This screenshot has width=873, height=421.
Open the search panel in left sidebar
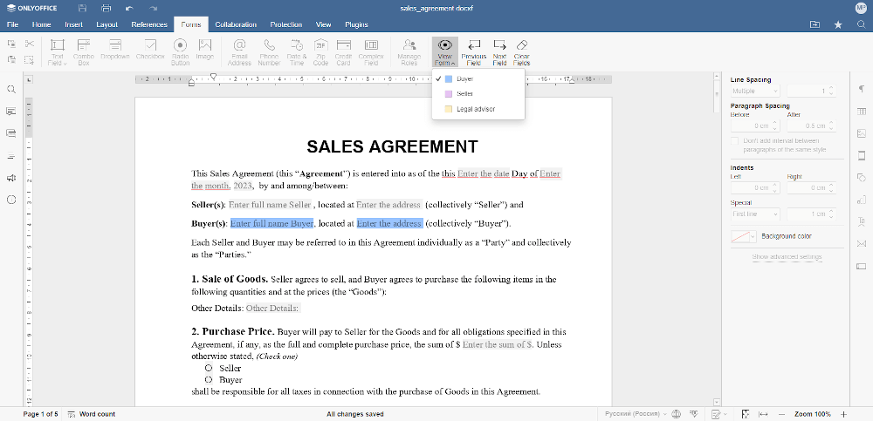coord(11,90)
